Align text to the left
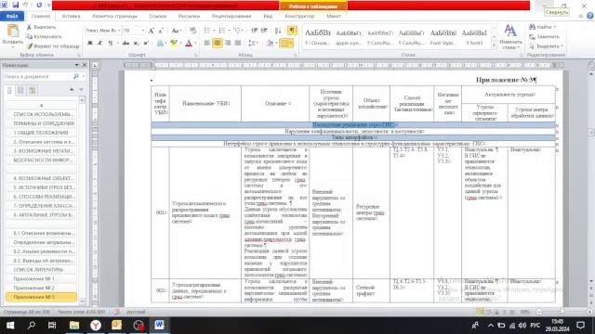 (207, 44)
